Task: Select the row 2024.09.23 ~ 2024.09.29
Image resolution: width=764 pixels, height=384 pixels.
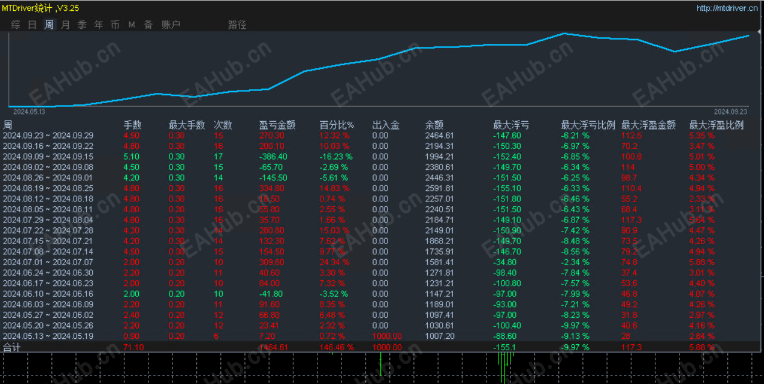Action: 380,136
